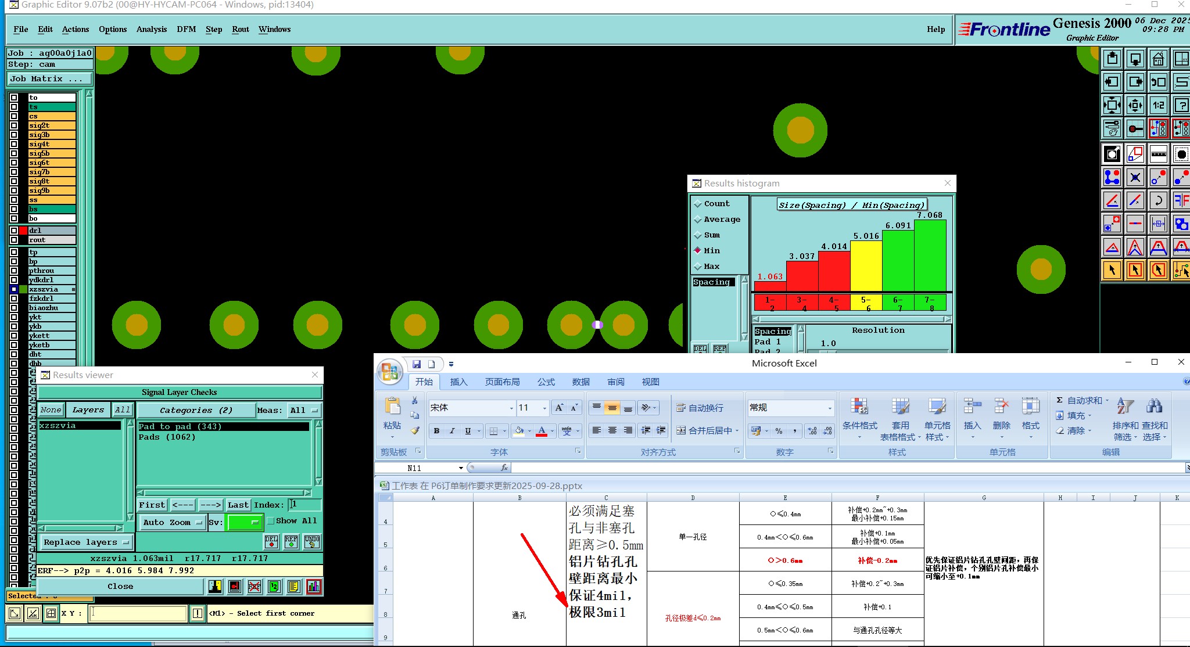Open the Replace layers dropdown
The height and width of the screenshot is (647, 1190).
click(86, 542)
